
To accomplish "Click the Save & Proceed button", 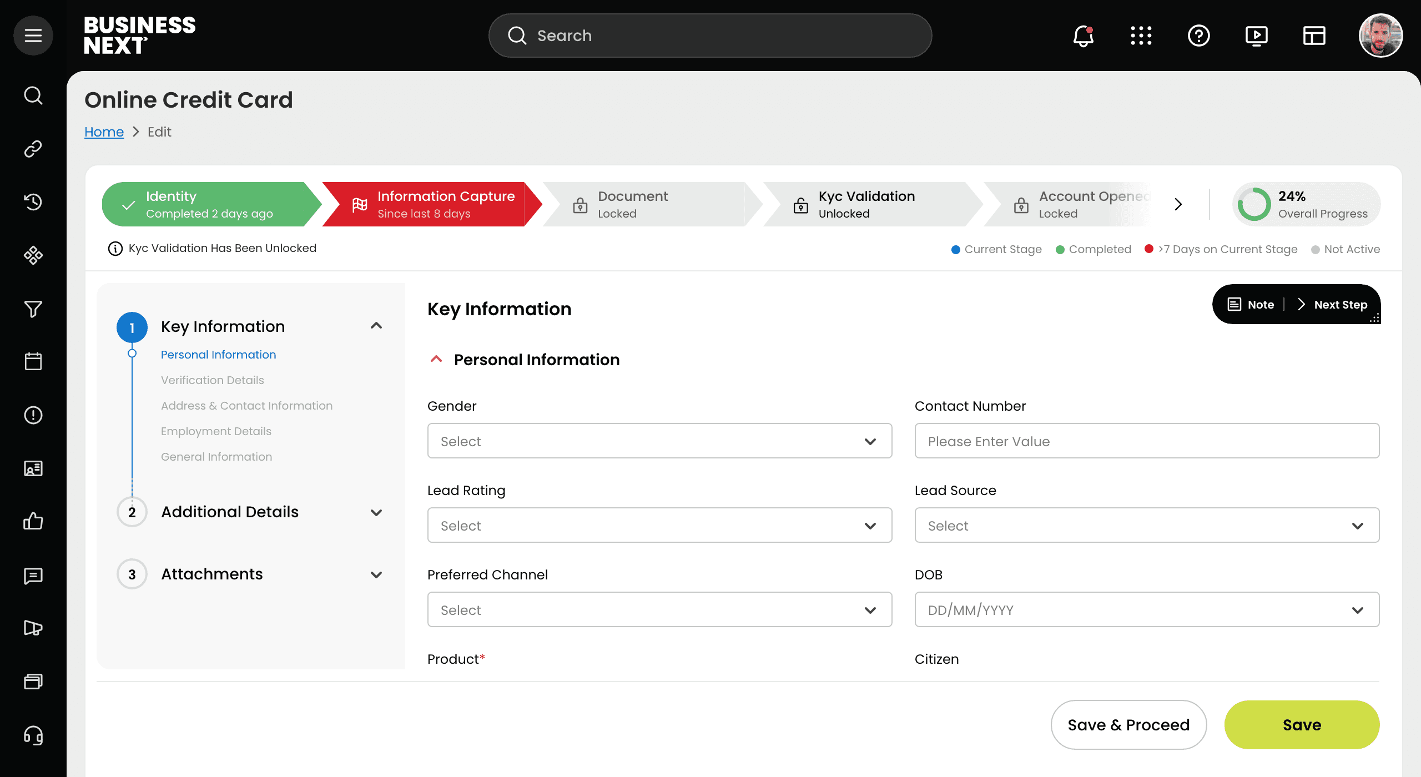I will [x=1128, y=725].
